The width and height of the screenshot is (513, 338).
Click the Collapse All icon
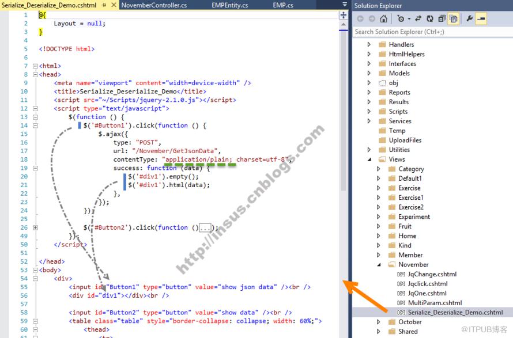point(442,18)
